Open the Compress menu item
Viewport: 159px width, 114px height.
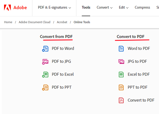(142, 8)
